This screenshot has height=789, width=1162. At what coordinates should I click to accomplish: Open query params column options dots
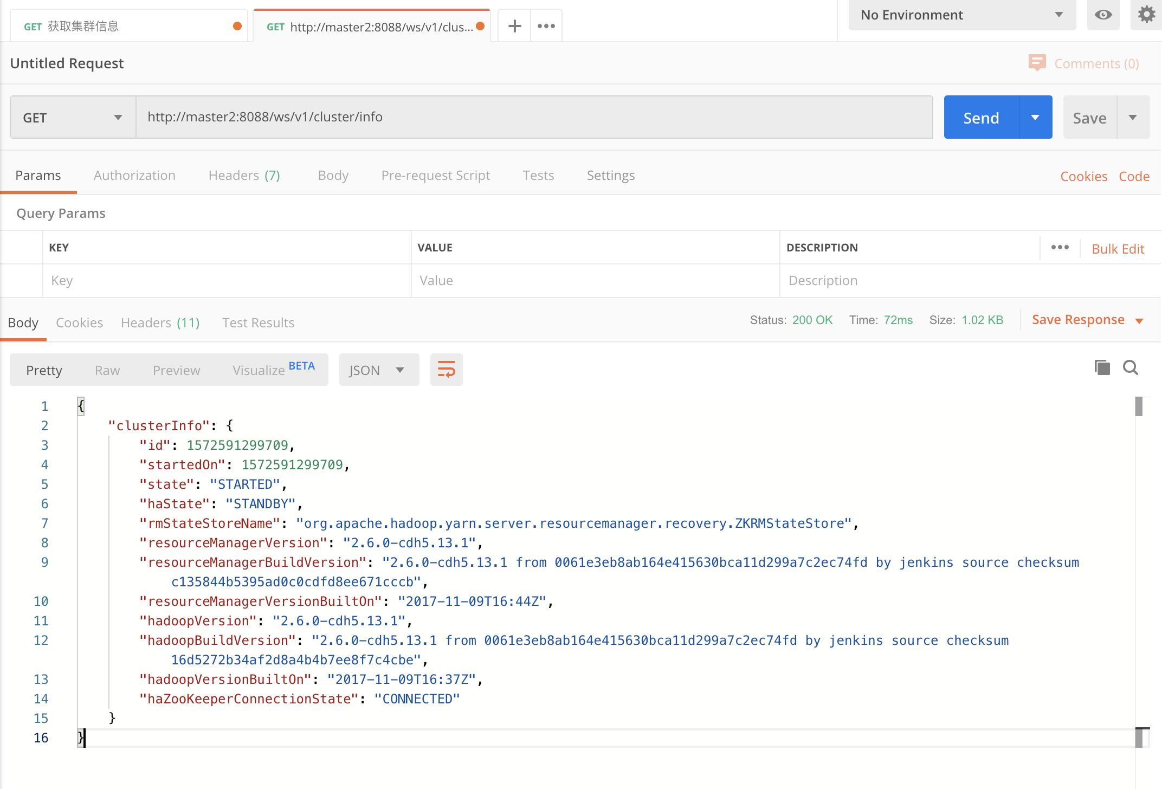click(x=1060, y=248)
